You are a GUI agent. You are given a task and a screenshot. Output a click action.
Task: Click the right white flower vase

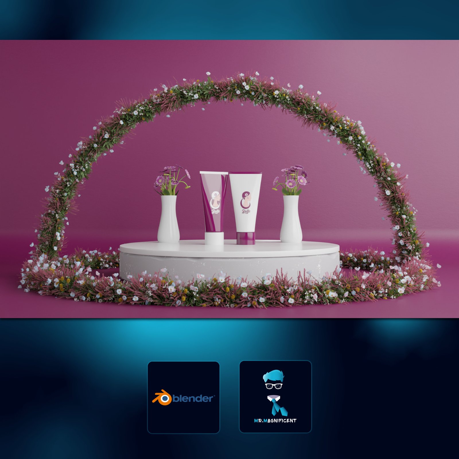pyautogui.click(x=291, y=218)
